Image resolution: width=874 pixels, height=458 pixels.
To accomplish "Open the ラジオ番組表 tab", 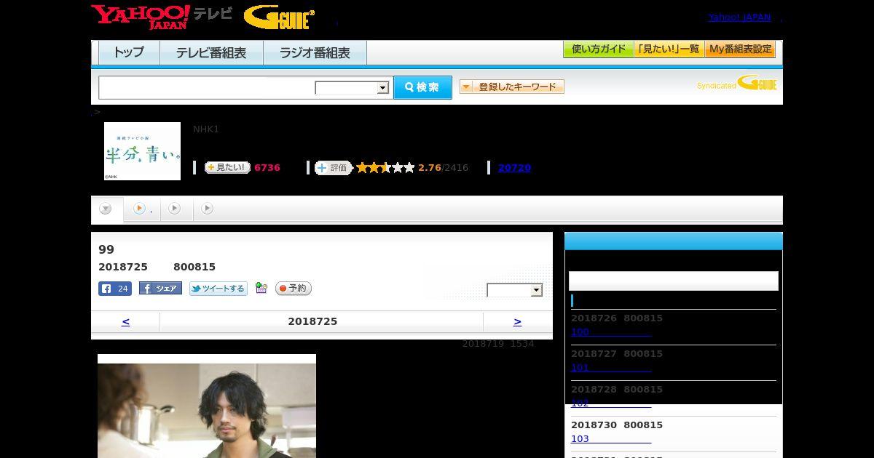I will (x=315, y=53).
